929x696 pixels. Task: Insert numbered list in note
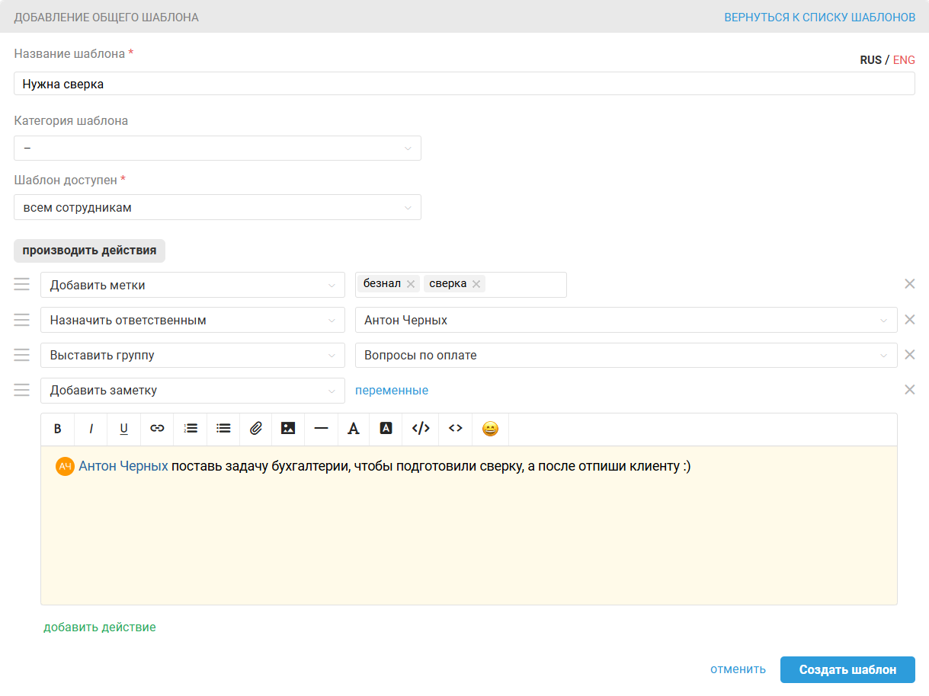[x=191, y=429]
